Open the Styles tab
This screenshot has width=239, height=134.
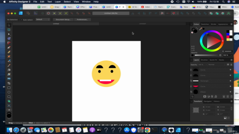coord(221,60)
